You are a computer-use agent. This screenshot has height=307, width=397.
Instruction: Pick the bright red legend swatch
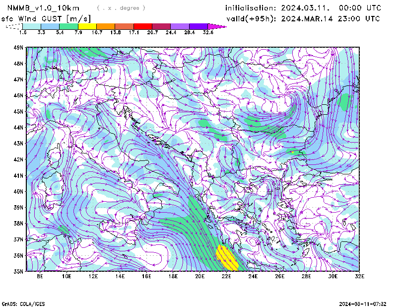coord(143,26)
